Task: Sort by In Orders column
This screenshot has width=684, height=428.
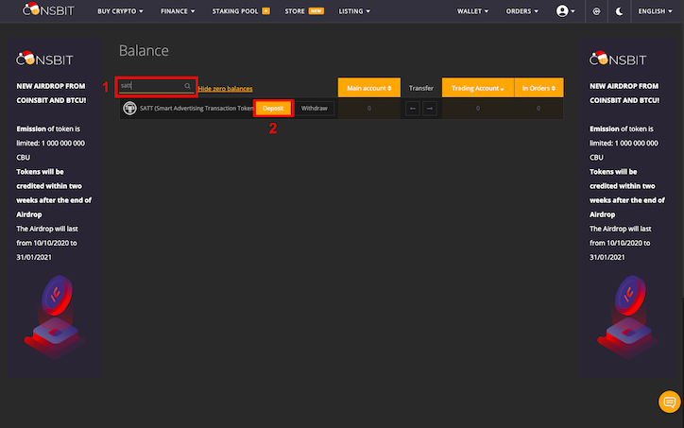Action: (x=539, y=88)
